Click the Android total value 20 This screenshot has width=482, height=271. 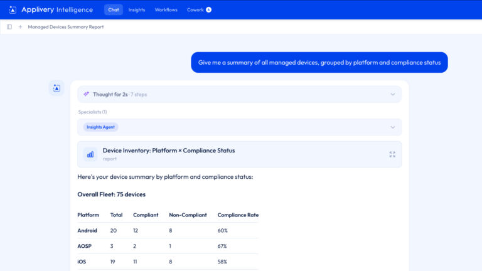114,230
